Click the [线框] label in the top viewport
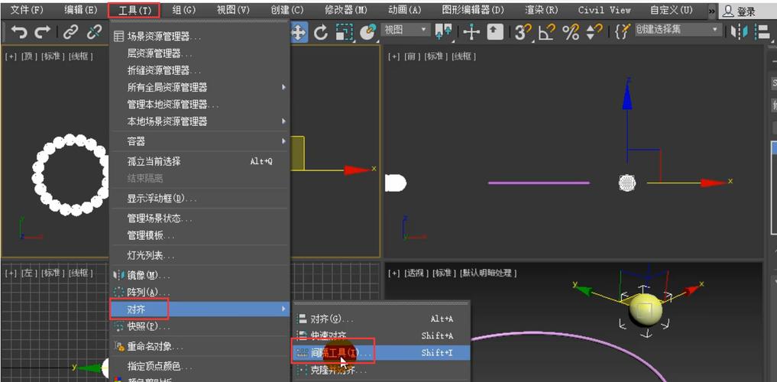Screen dimensions: 777x382 [81, 57]
